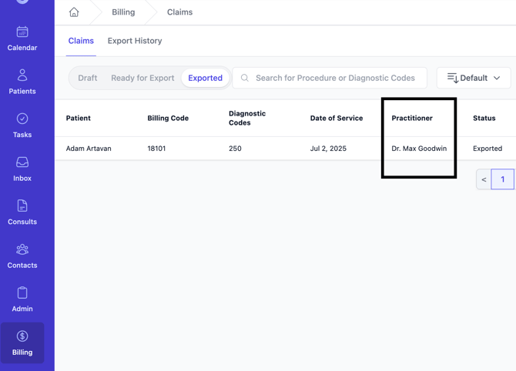Open the Admin clipboard icon
516x371 pixels.
click(x=22, y=292)
